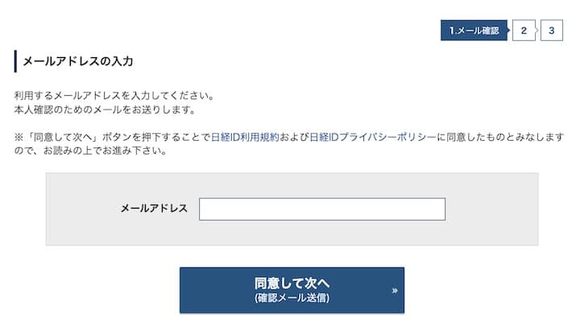Open the 日経ID利用規約 link

(245, 137)
